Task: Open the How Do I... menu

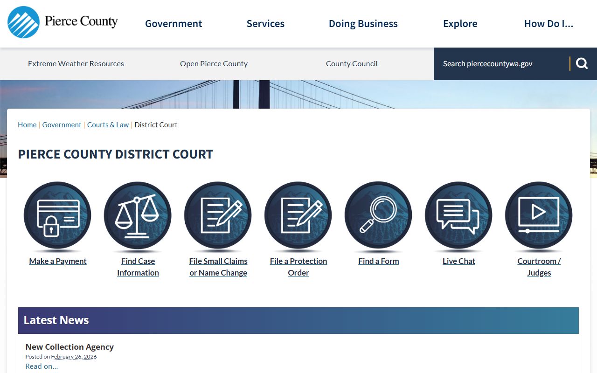Action: [x=549, y=24]
